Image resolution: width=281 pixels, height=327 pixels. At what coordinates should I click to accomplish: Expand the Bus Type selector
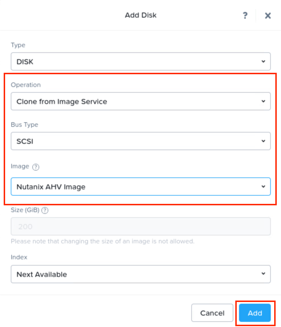pos(140,141)
